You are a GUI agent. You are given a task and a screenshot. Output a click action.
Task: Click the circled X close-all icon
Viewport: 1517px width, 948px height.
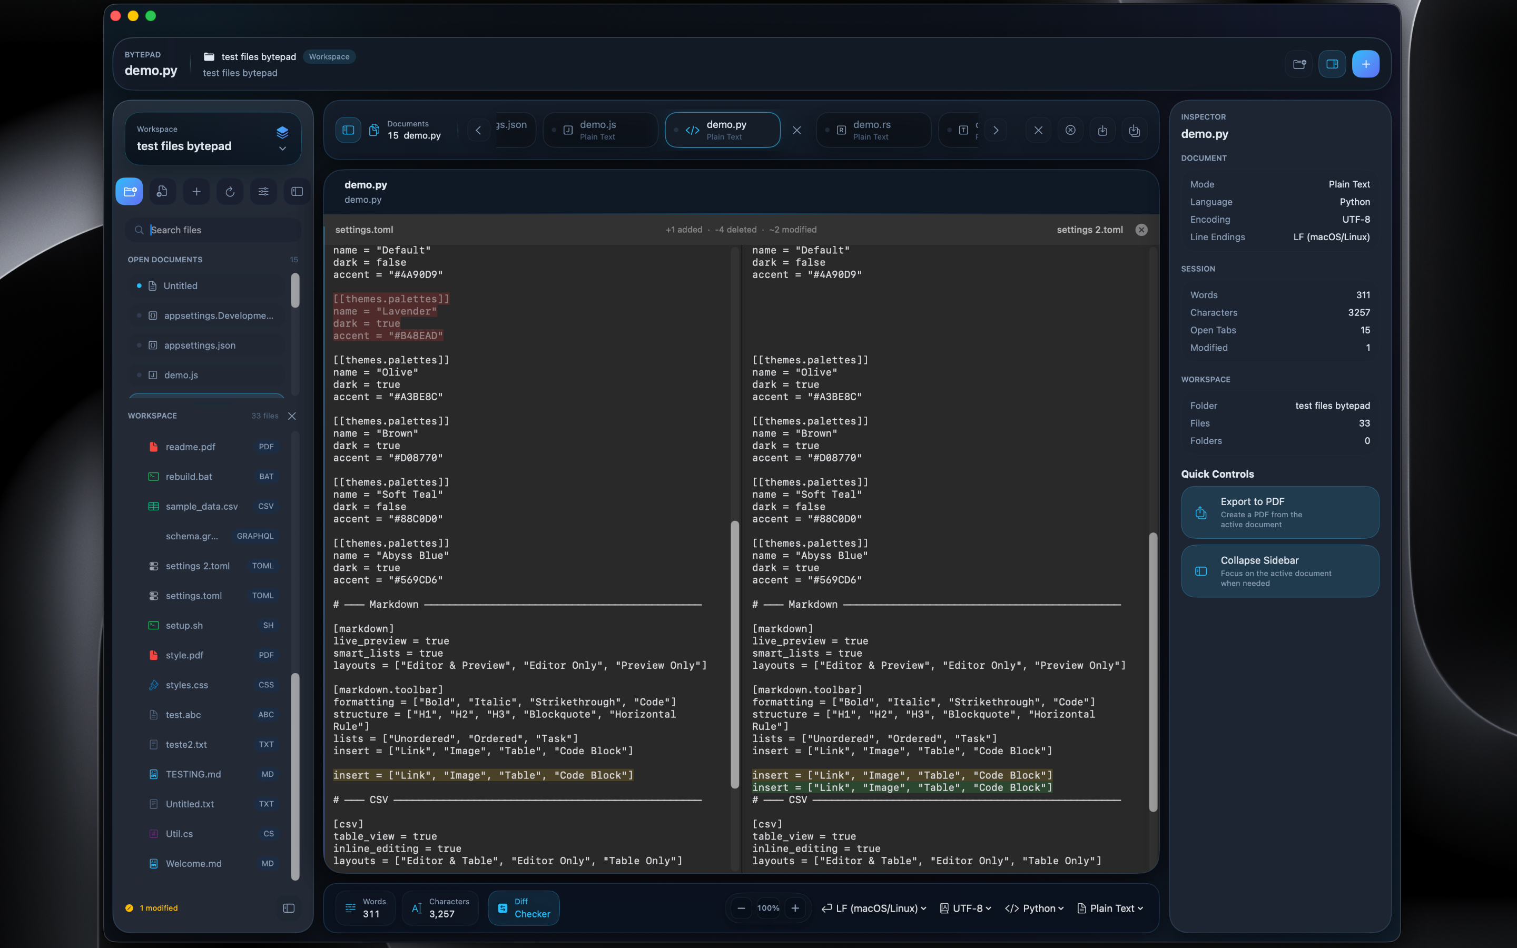[1071, 130]
